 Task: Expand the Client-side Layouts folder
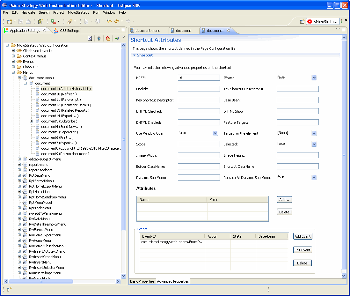click(x=13, y=51)
